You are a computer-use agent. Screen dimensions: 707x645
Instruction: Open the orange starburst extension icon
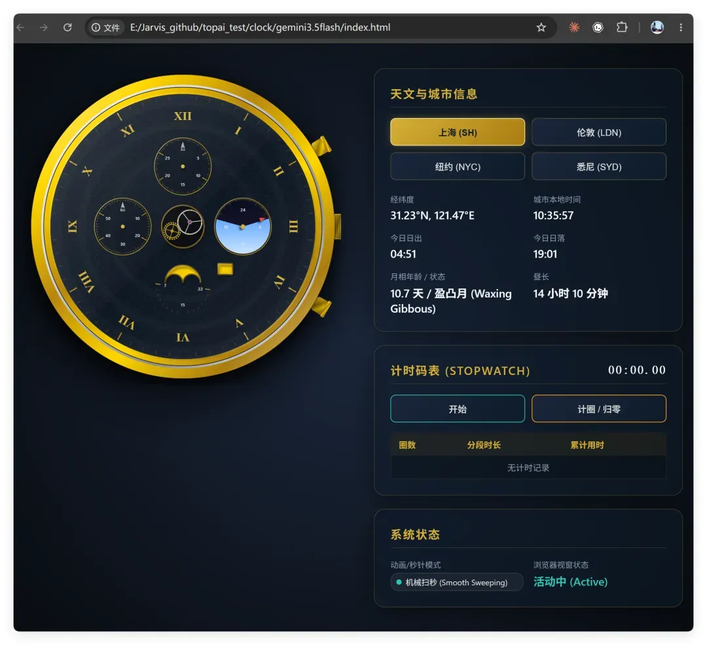tap(574, 28)
